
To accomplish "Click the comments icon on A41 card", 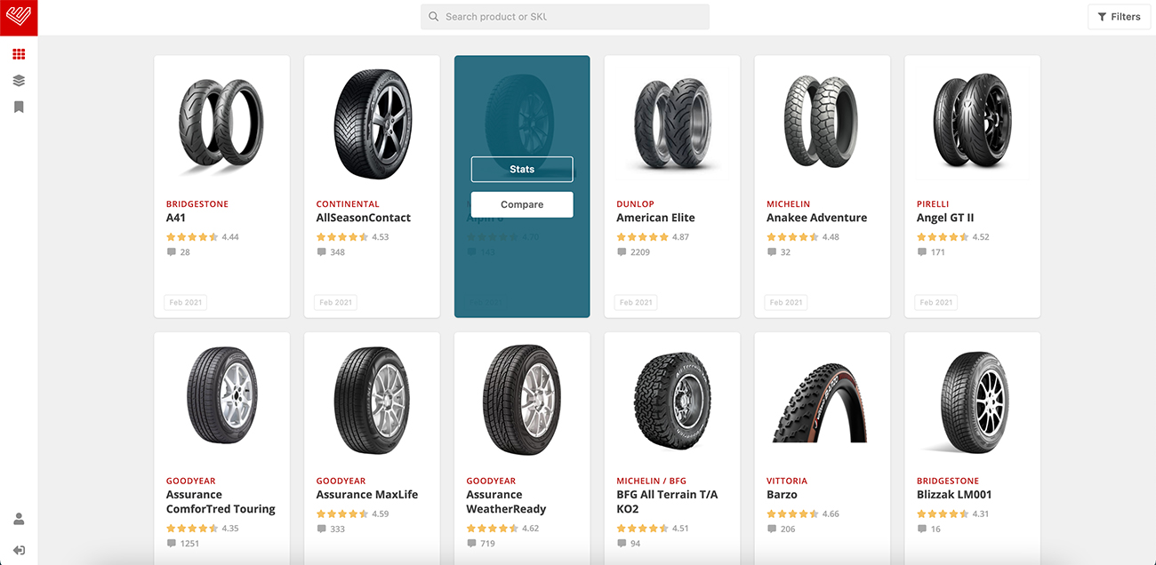I will click(x=172, y=252).
